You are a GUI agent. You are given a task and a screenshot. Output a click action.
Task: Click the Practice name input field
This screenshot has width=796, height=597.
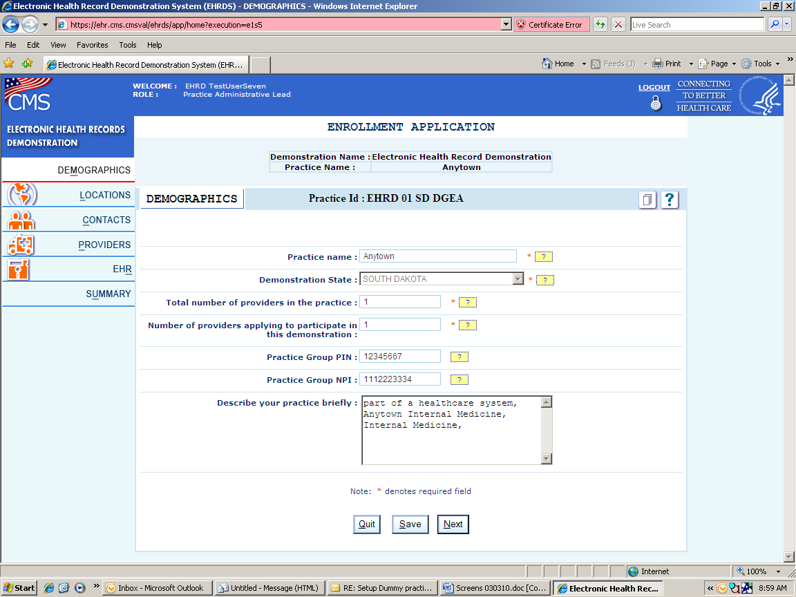click(438, 256)
